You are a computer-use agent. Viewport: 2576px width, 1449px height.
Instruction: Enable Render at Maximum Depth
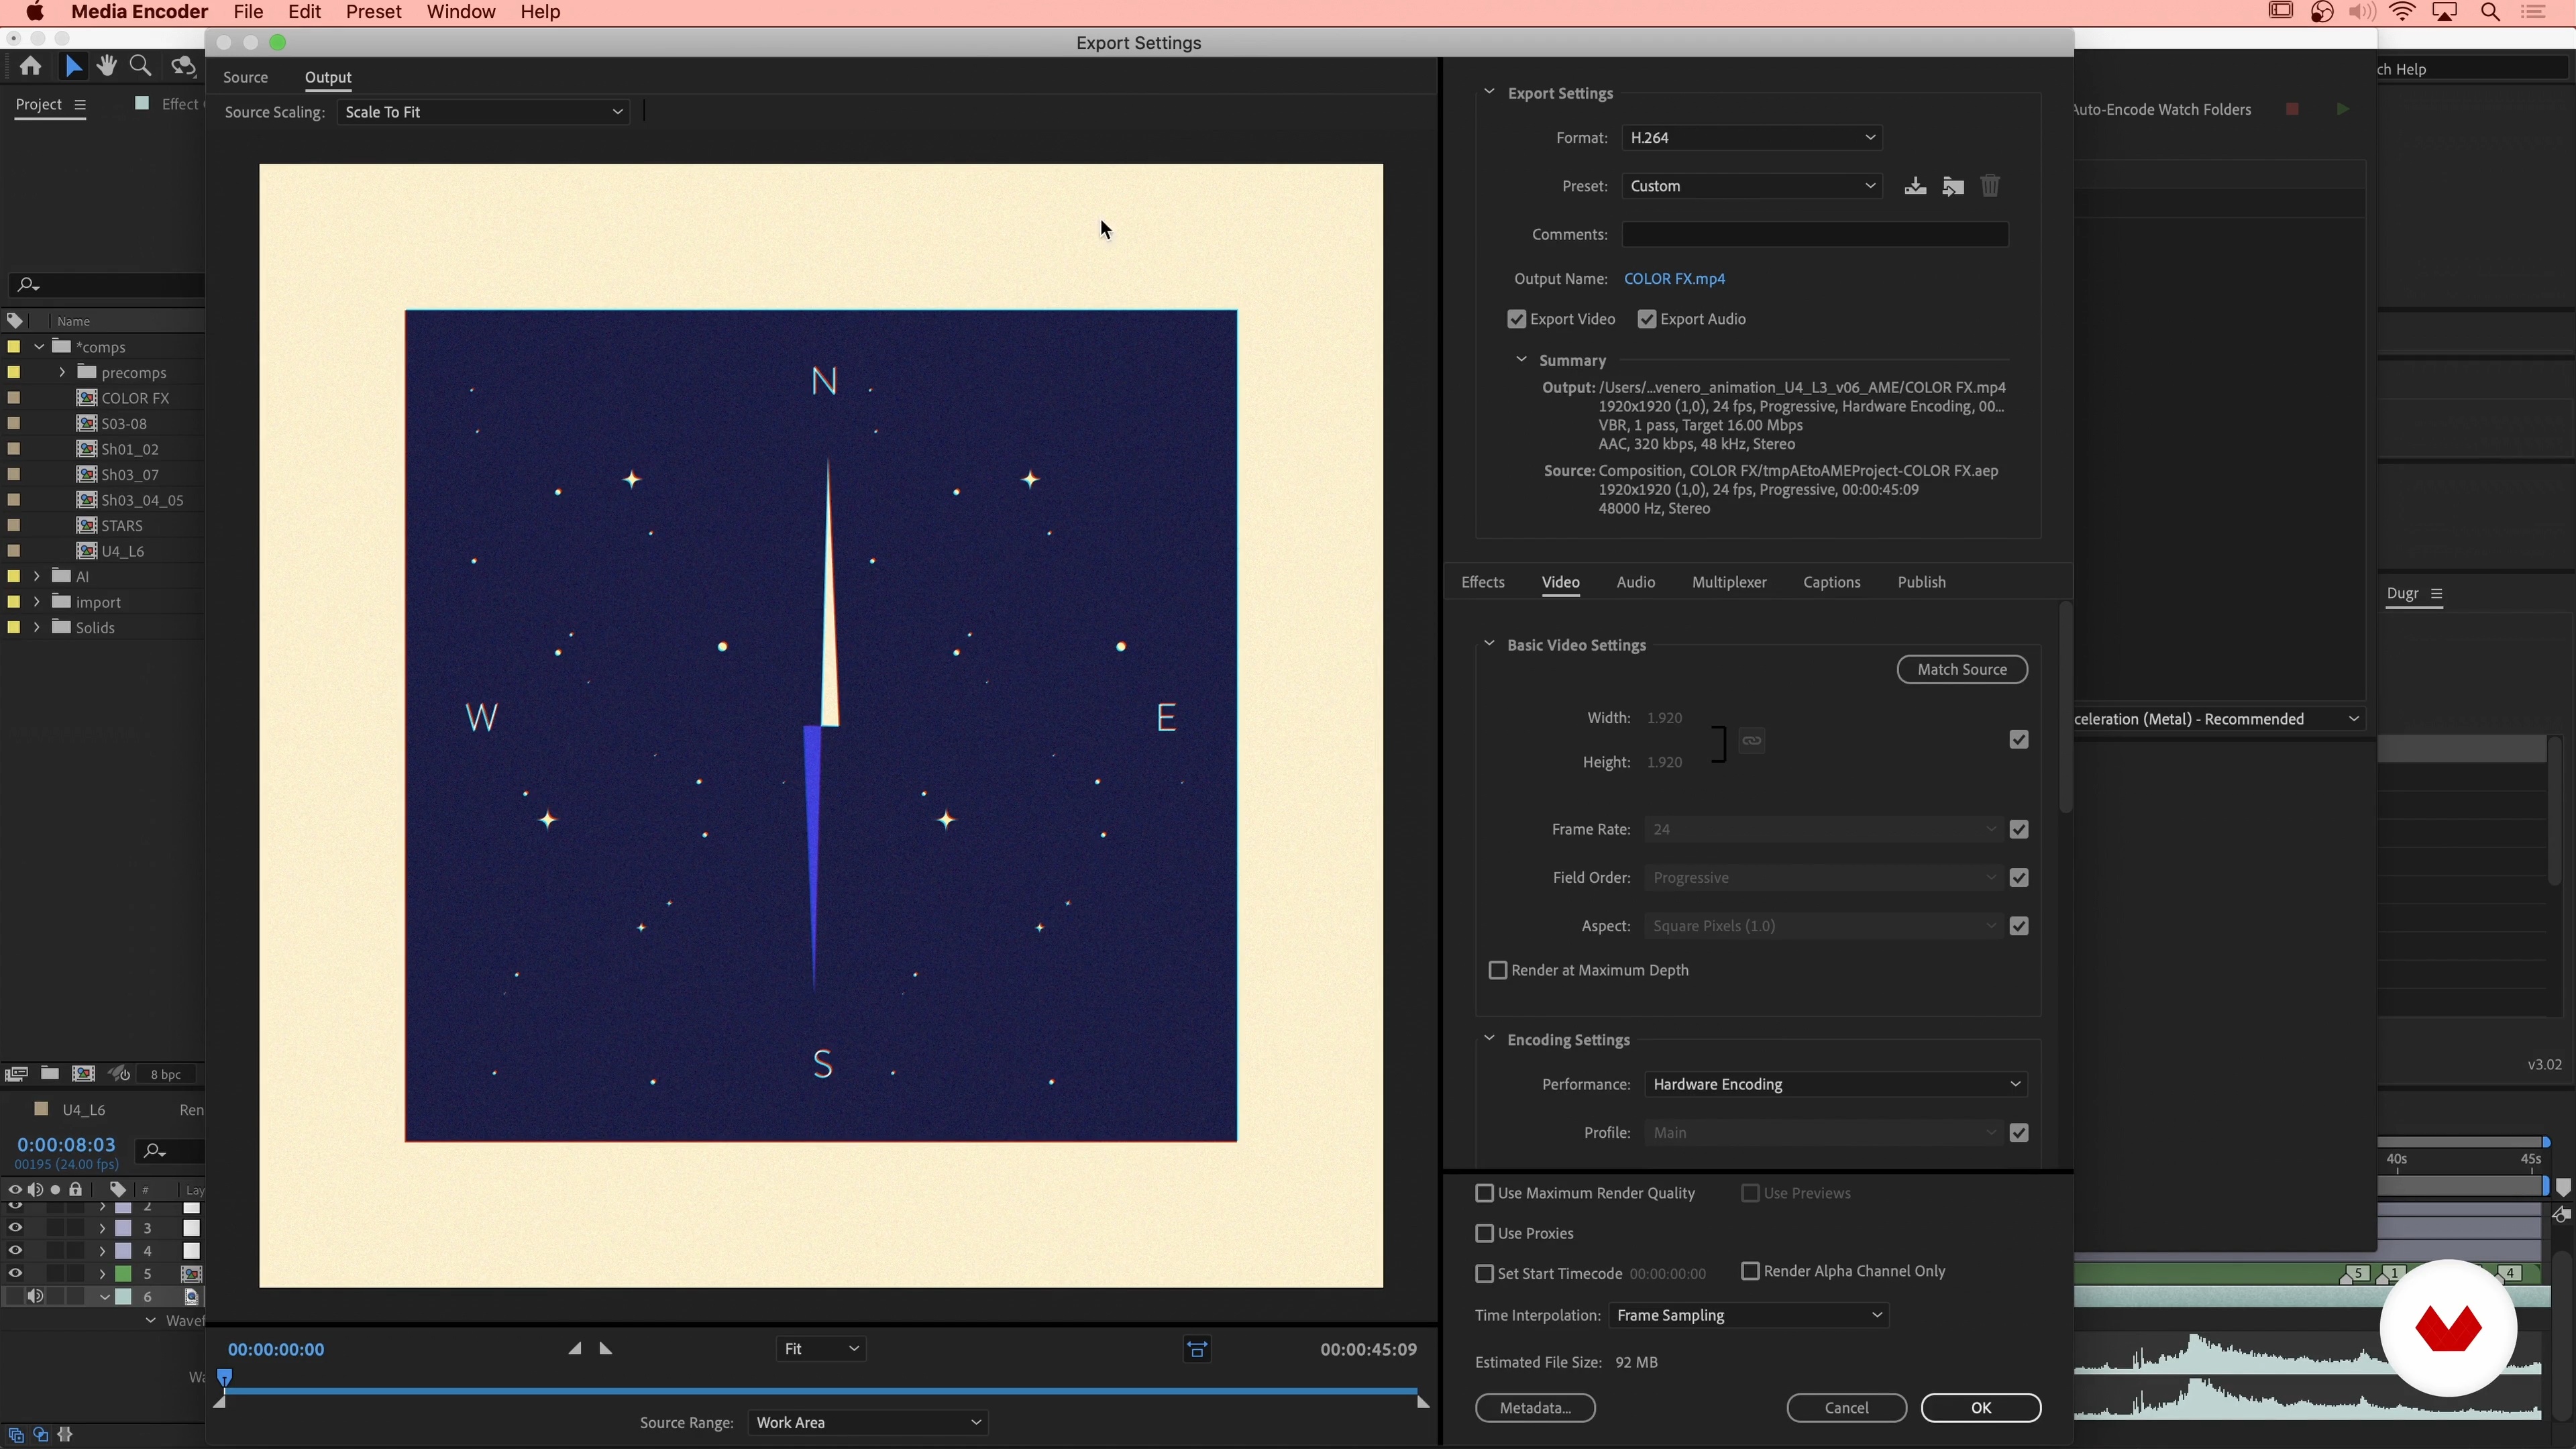point(1498,971)
